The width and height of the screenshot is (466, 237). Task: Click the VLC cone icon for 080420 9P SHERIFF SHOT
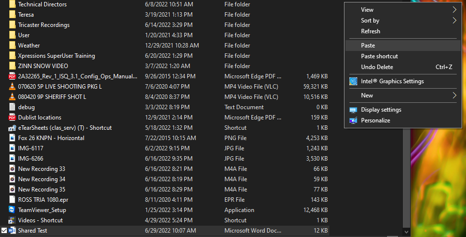tap(12, 97)
